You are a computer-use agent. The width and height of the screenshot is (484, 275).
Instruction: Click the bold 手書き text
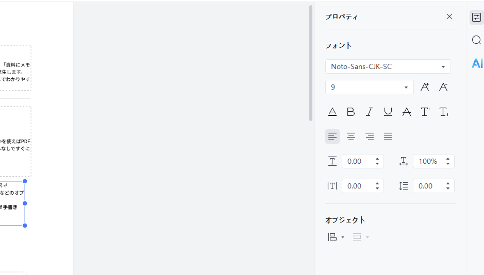point(10,207)
